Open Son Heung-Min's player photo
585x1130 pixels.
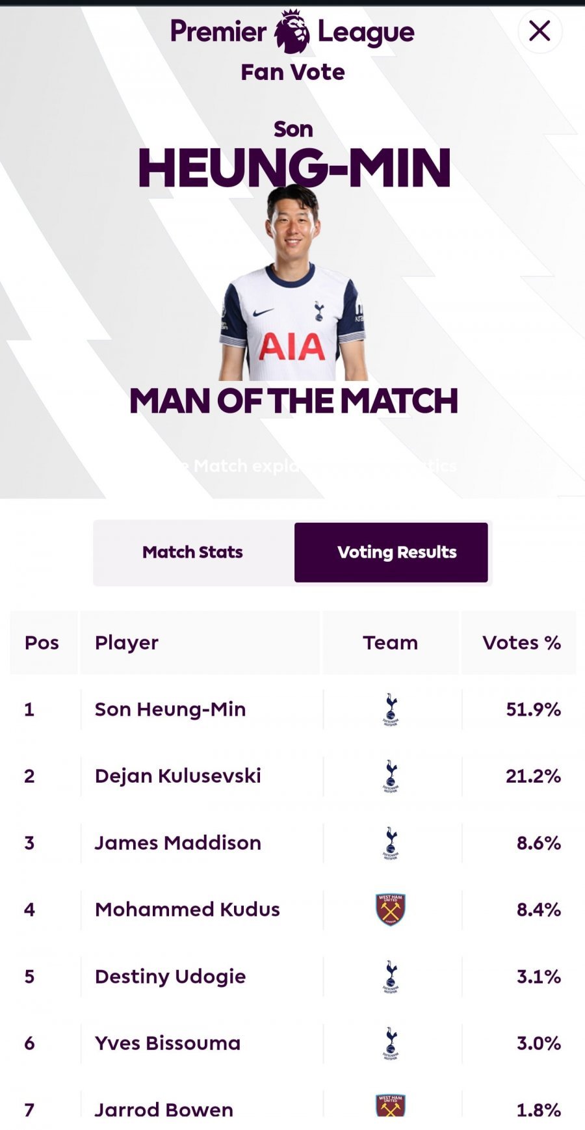[x=292, y=283]
